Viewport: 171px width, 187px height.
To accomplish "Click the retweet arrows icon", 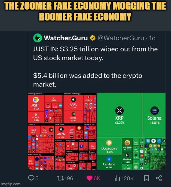I will click(x=61, y=178).
